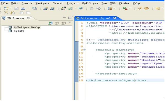The width and height of the screenshot is (165, 101).
Task: Click the Collapse All minus icon
Action: [x=28, y=13]
